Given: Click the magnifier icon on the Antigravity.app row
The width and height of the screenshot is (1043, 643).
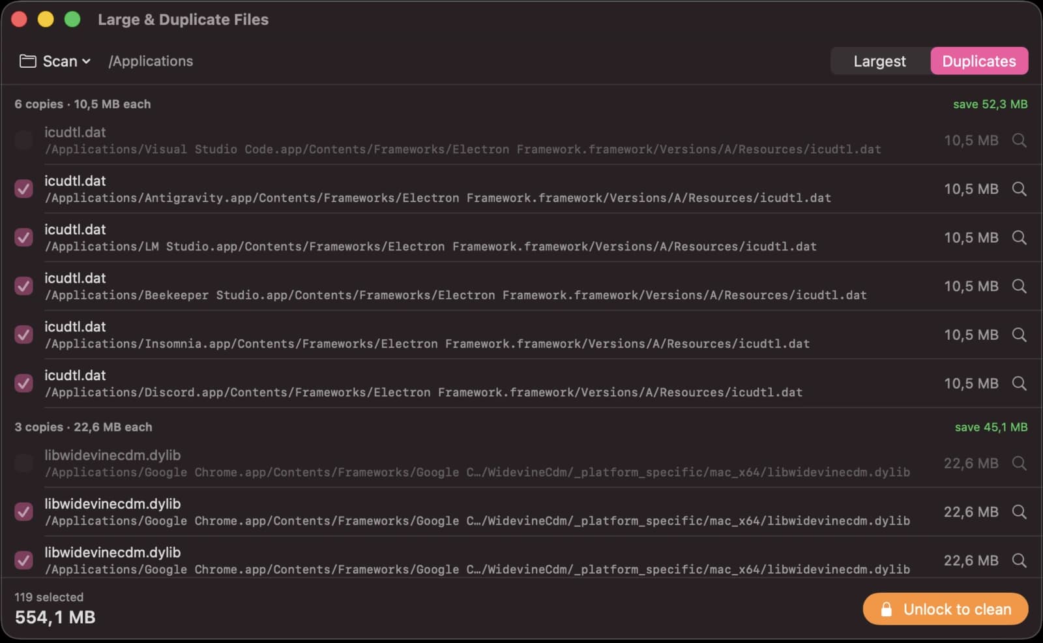Looking at the screenshot, I should (1019, 189).
